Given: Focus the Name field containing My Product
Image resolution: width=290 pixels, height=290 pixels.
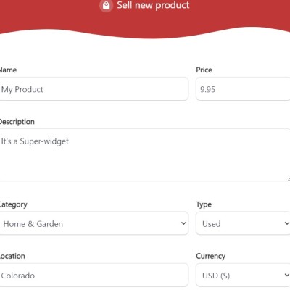Looking at the screenshot, I should pyautogui.click(x=94, y=89).
